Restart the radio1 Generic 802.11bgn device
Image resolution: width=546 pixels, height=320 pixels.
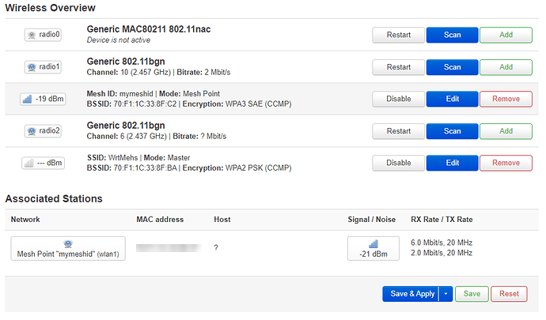(x=398, y=67)
